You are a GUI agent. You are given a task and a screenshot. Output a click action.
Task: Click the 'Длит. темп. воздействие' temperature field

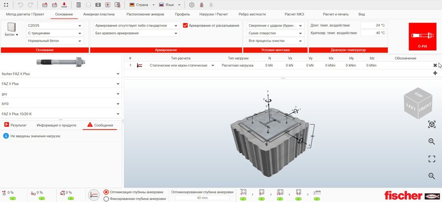(373, 25)
